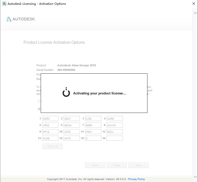
Task: Click the Product License Activation Options heading
Action: click(x=54, y=42)
